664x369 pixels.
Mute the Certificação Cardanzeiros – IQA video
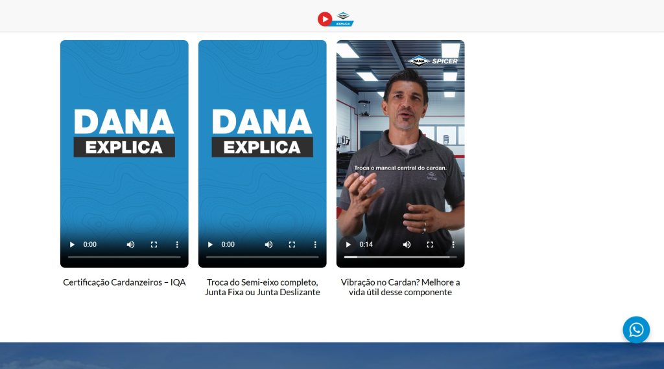pyautogui.click(x=131, y=244)
